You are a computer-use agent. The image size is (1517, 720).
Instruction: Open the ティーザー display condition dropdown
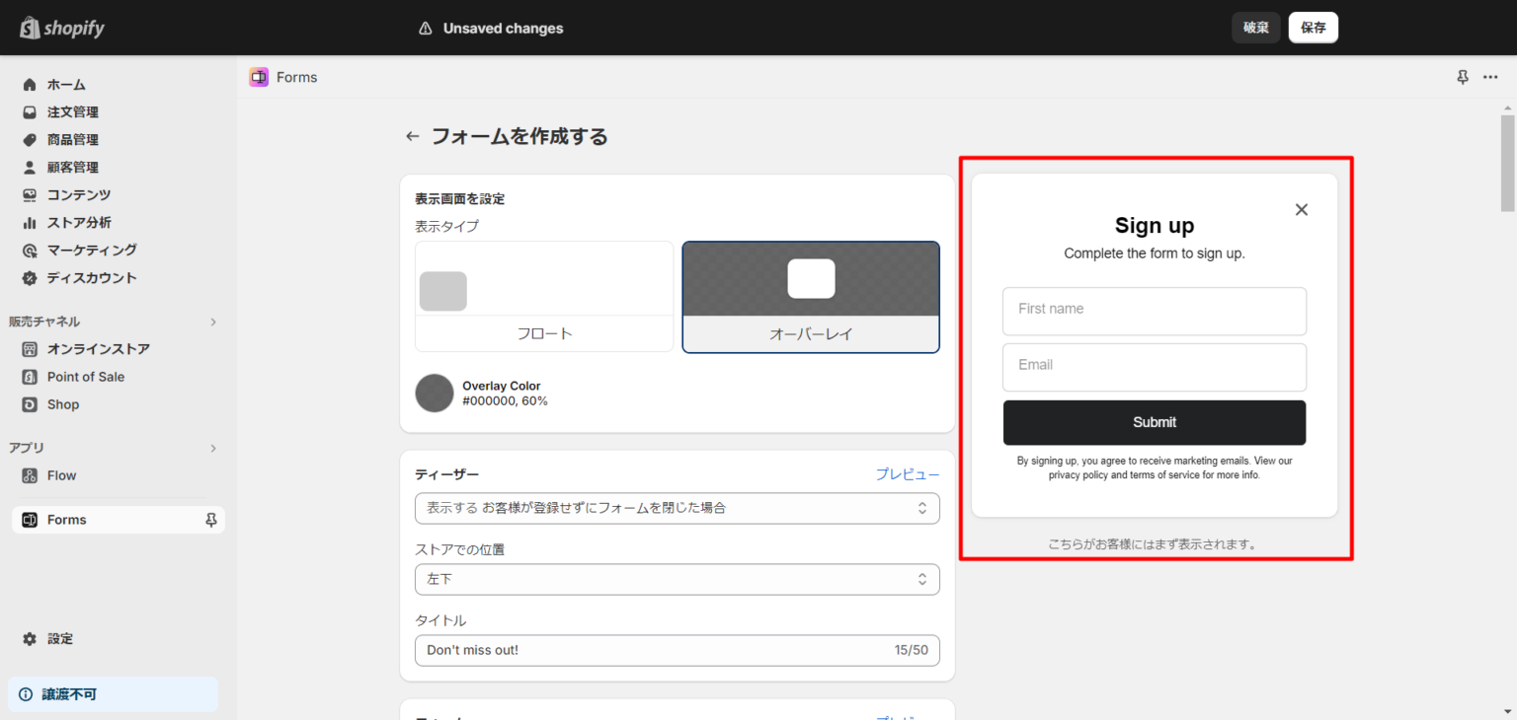677,508
